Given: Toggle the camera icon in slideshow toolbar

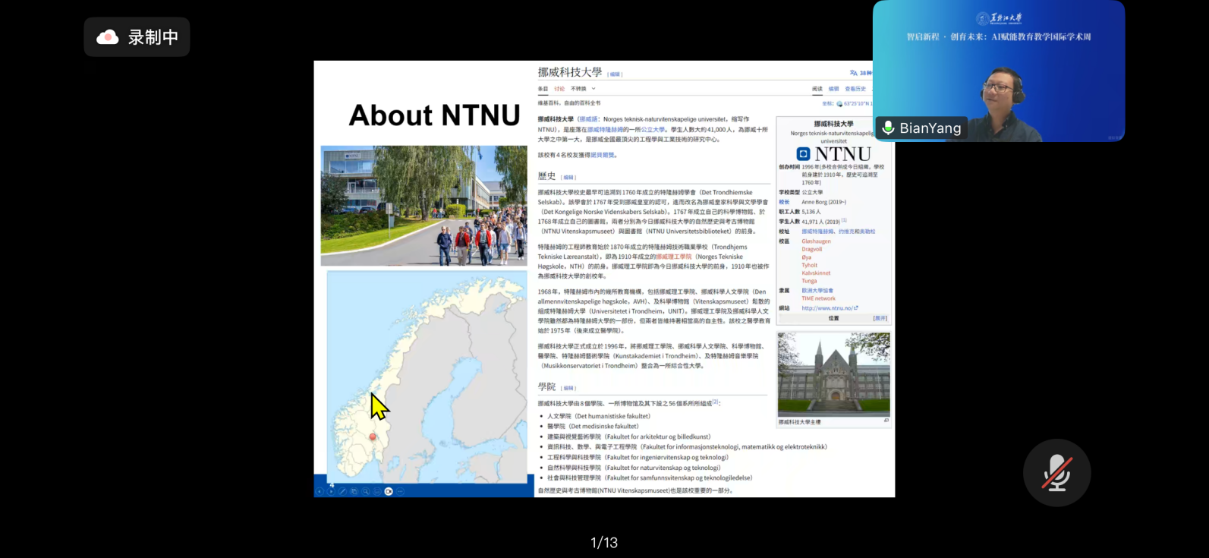Looking at the screenshot, I should 389,491.
